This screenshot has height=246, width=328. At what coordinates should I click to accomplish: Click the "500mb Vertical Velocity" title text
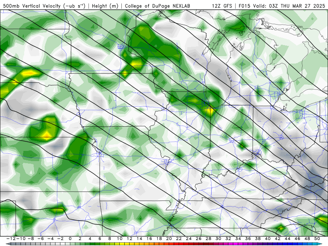pos(32,6)
